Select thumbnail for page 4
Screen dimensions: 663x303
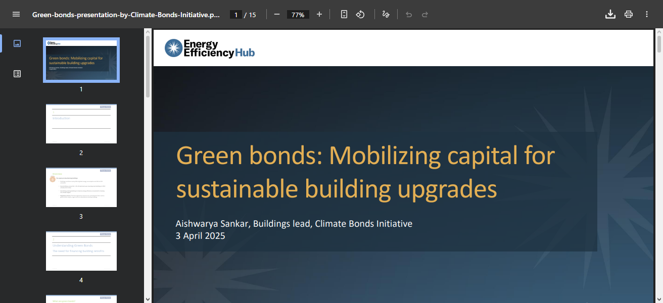coord(81,251)
